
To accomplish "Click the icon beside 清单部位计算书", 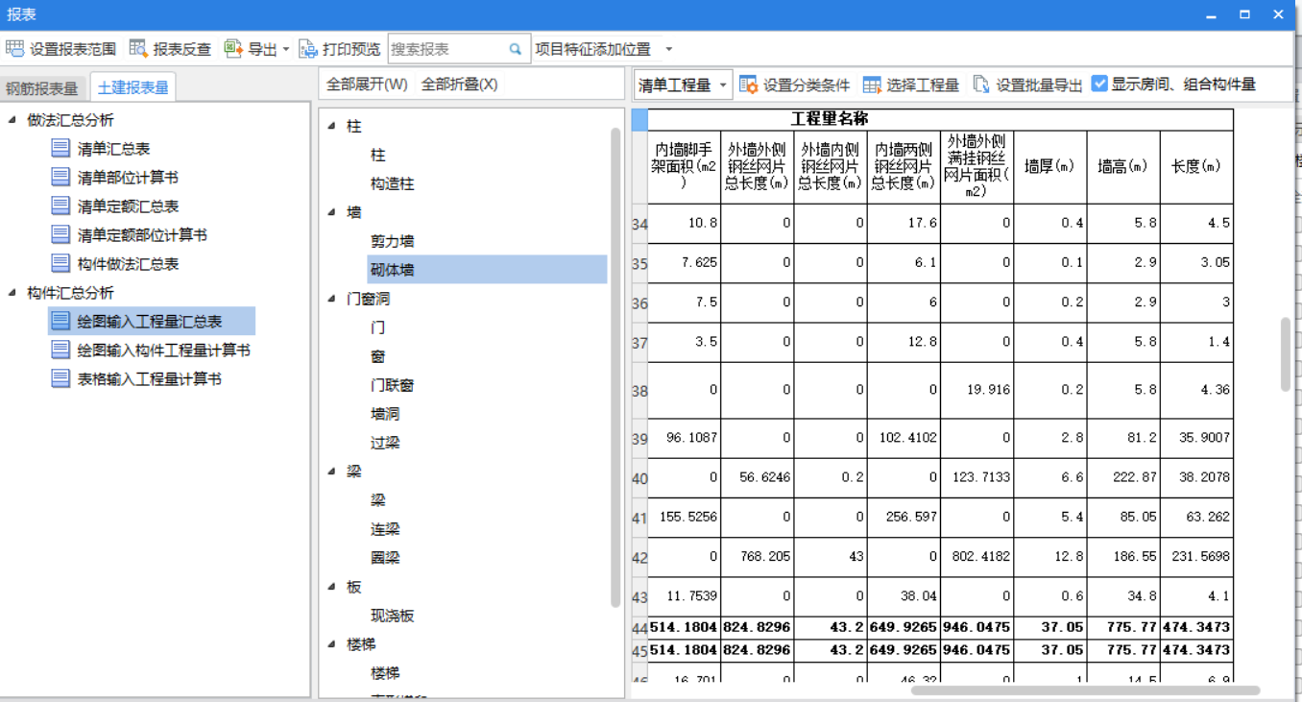I will point(60,178).
